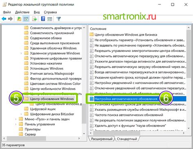Open the Справка menu
The height and width of the screenshot is (149, 193).
(x=50, y=12)
